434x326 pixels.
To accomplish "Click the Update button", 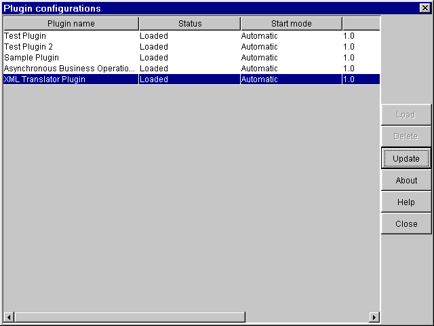I will click(x=406, y=158).
